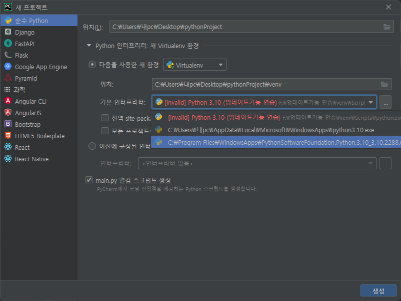Click the PyCharm logo in title bar

tap(8, 7)
